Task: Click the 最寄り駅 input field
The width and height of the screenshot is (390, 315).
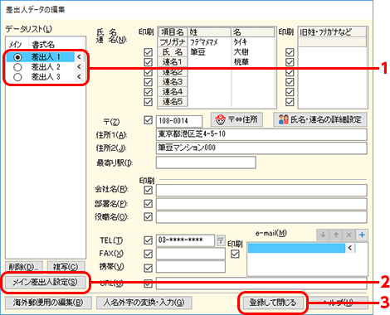Action: [206, 162]
